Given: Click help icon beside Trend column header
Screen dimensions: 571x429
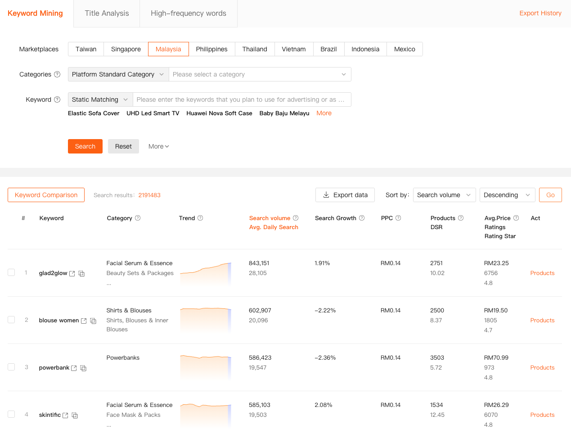Looking at the screenshot, I should 200,218.
